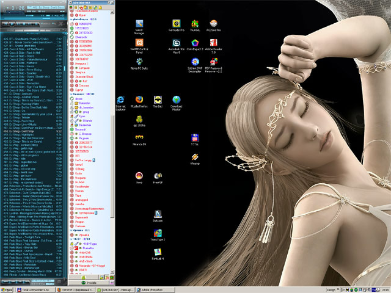Click the QIP contact list scroll-down arrow
This screenshot has height=293, width=391.
click(112, 272)
